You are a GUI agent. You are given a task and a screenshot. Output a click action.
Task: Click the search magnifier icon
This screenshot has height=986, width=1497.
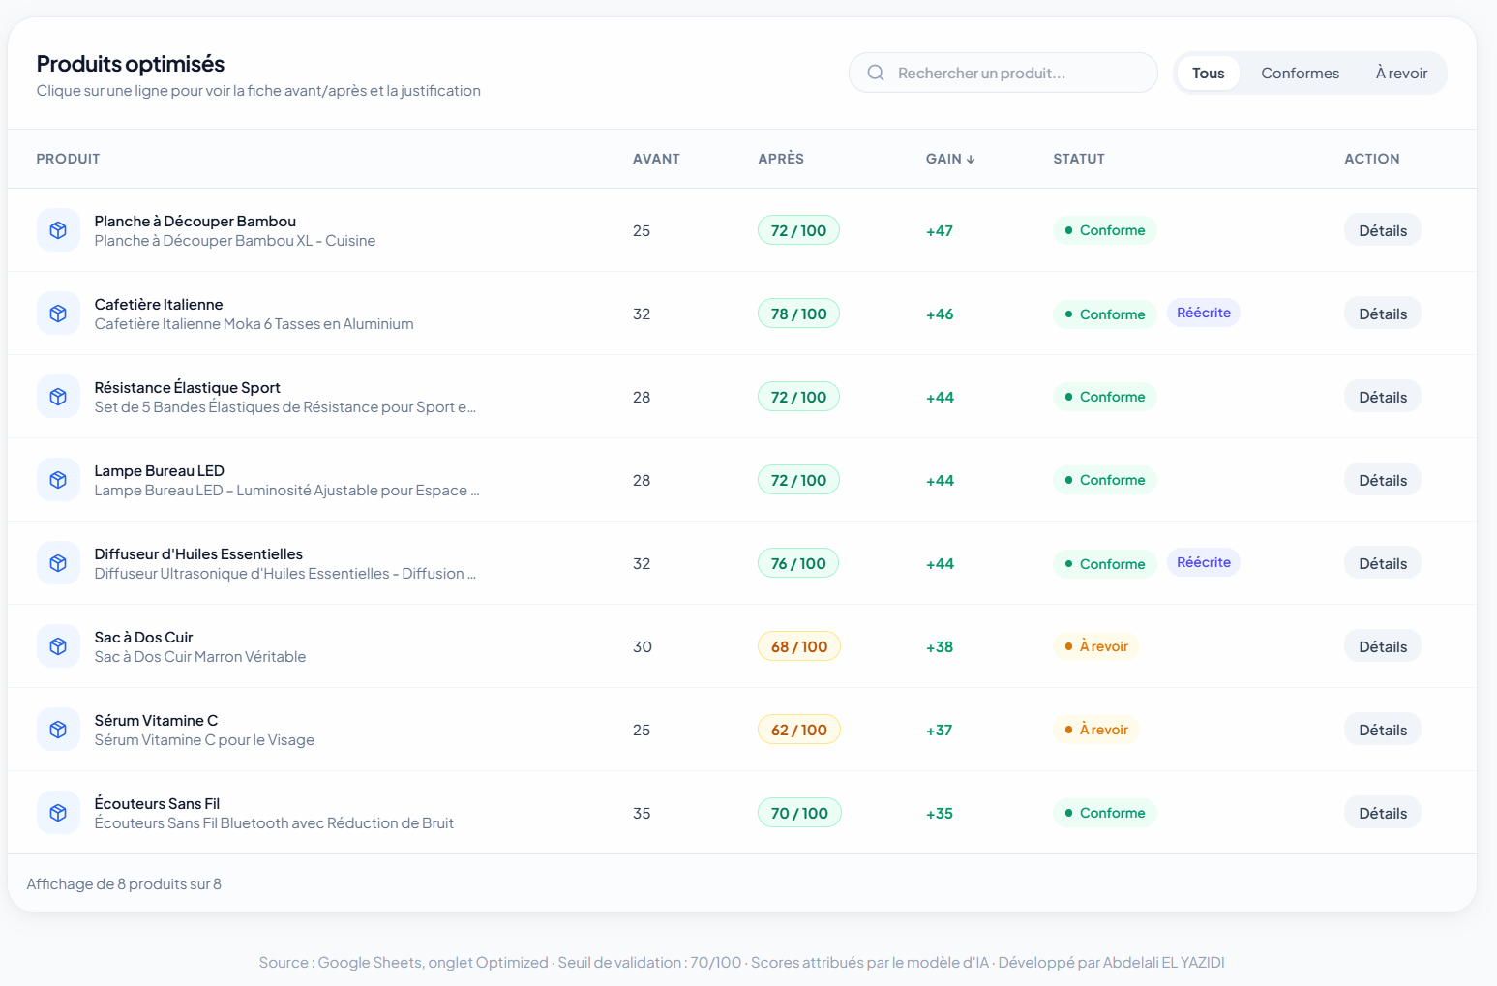point(876,73)
